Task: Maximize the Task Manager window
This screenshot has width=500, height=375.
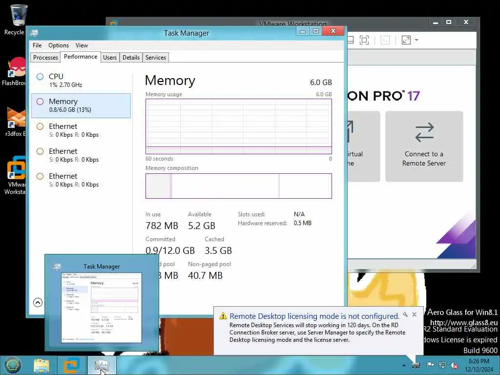Action: coord(316,31)
